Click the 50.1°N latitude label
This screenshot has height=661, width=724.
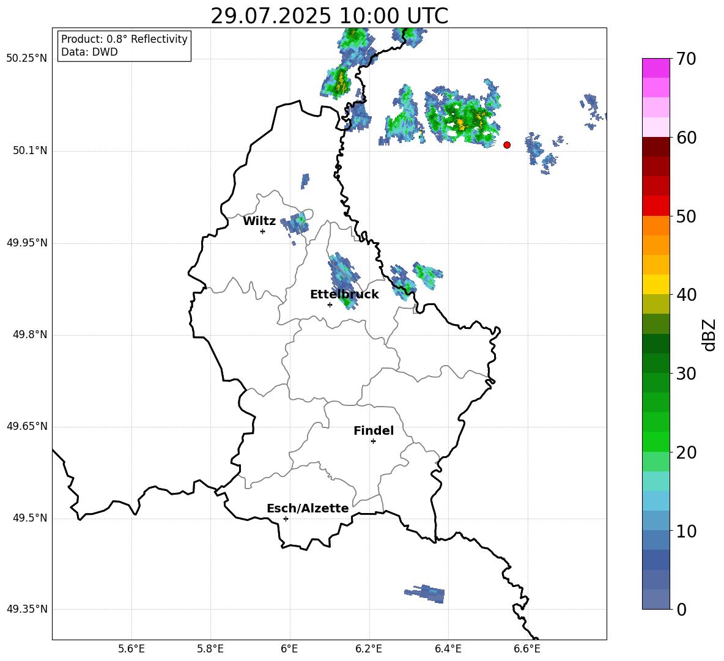coord(30,151)
